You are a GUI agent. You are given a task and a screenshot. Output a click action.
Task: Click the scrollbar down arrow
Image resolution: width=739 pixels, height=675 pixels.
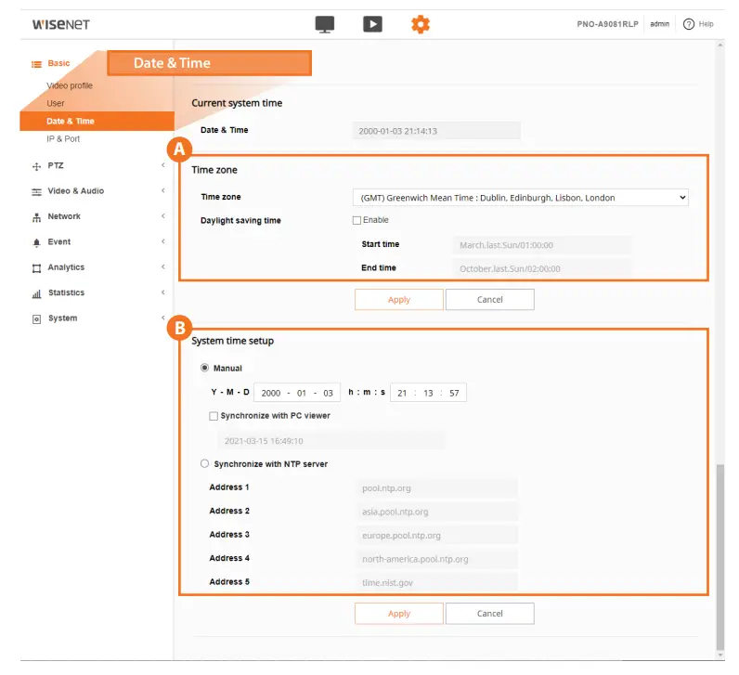pyautogui.click(x=720, y=655)
